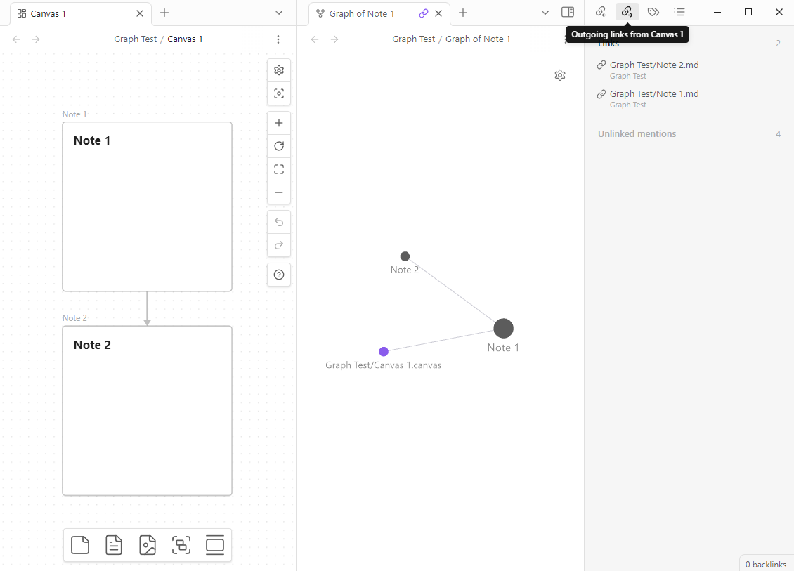Open Canvas 1 more options menu
The width and height of the screenshot is (794, 571).
278,39
